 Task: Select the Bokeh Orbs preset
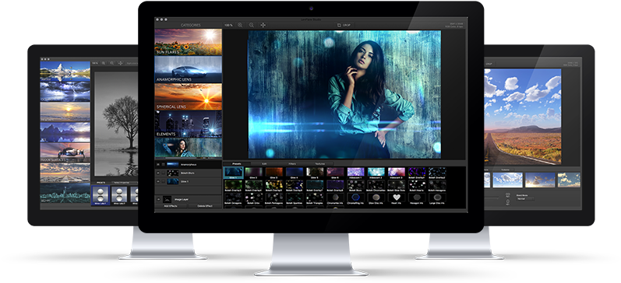(254, 198)
